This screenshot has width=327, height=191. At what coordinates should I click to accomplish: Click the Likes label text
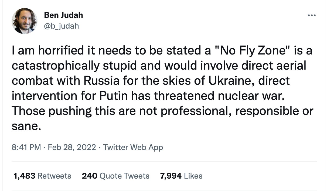[x=193, y=176]
